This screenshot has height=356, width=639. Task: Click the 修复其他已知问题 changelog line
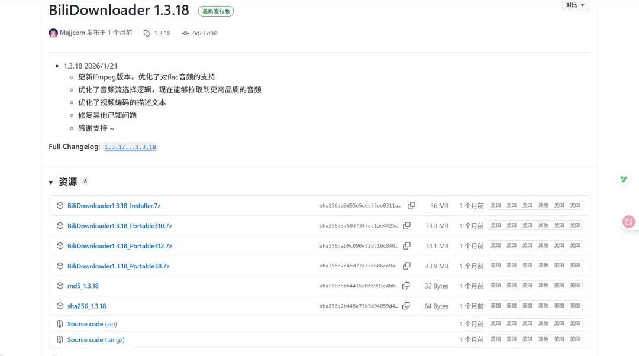[108, 115]
